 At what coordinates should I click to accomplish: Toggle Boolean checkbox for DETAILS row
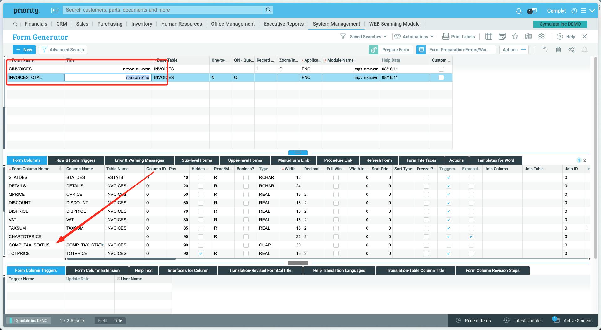(x=246, y=186)
